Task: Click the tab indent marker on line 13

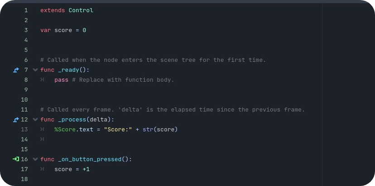Action: coord(42,129)
